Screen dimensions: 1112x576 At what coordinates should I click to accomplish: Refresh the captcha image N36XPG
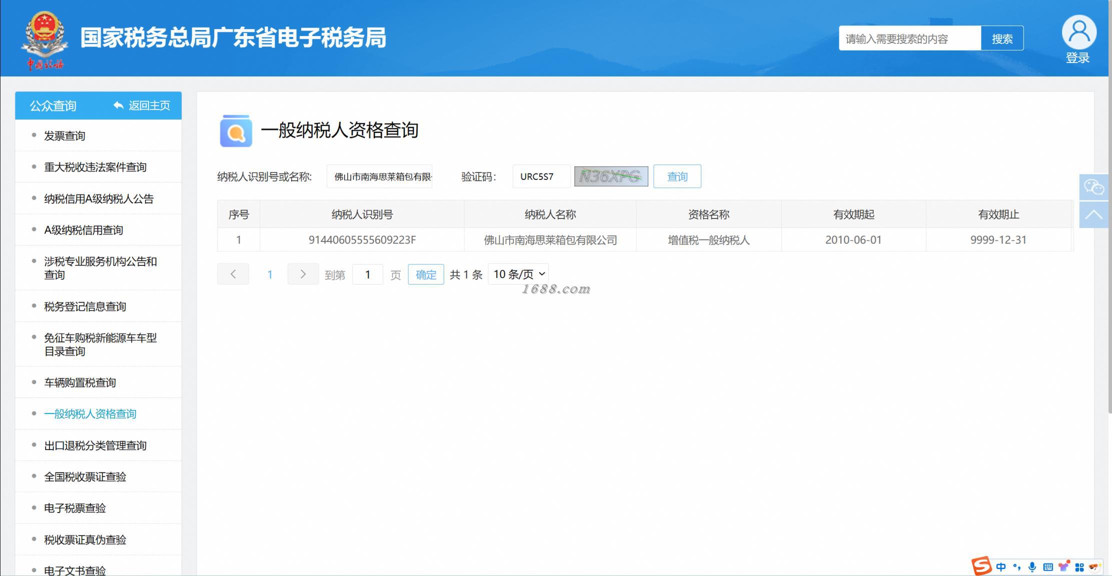[611, 176]
